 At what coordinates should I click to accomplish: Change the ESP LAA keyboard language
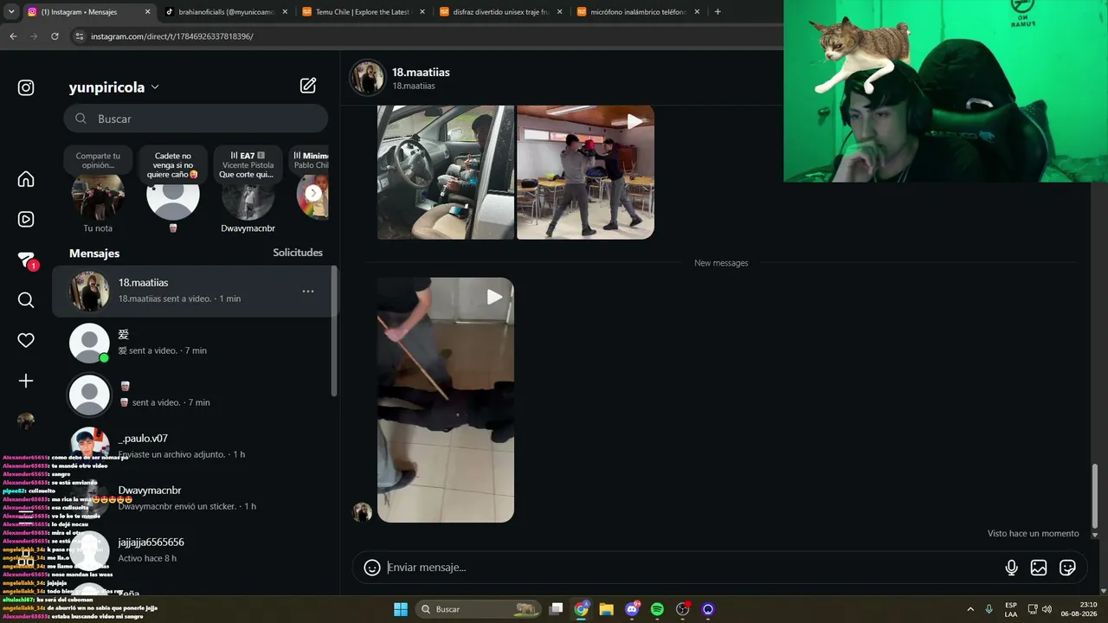tap(1011, 609)
